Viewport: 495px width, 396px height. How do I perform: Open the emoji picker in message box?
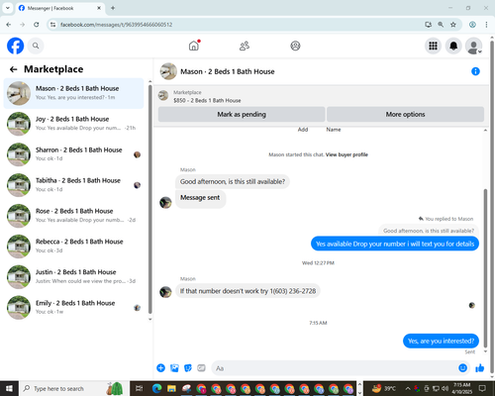point(462,368)
